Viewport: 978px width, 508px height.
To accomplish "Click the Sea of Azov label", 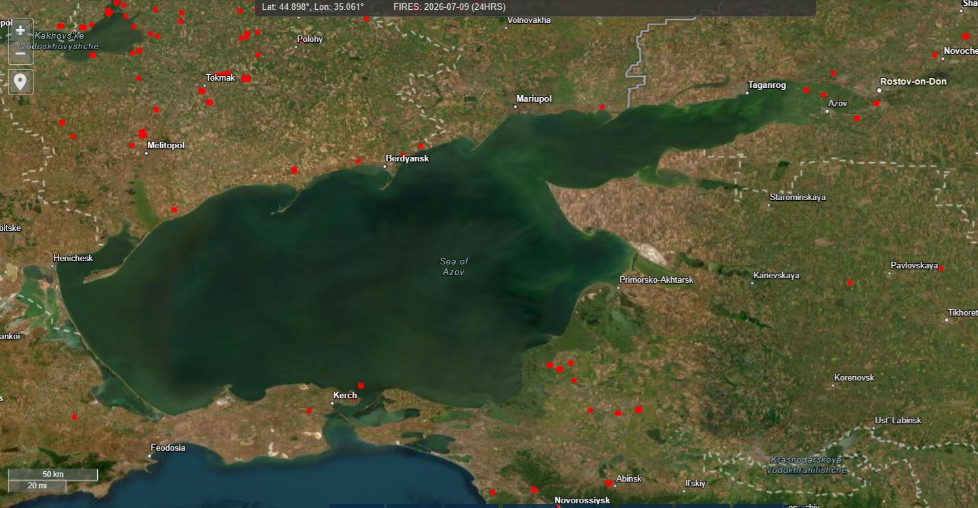I will click(x=454, y=266).
